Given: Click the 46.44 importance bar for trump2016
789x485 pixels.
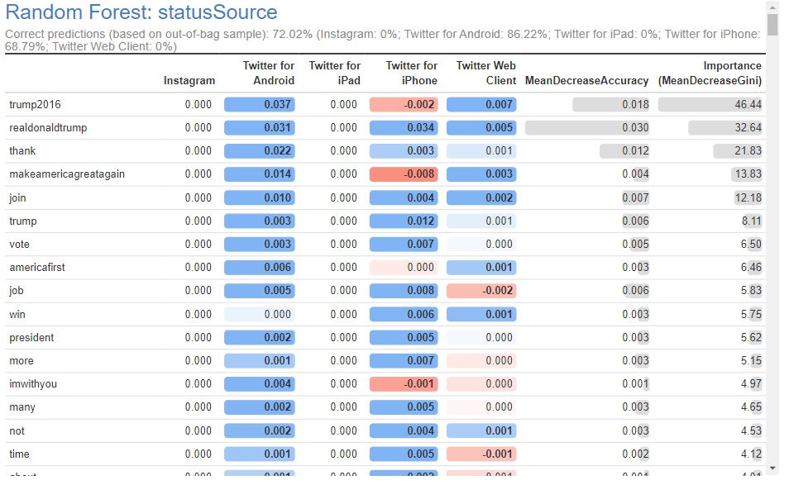Looking at the screenshot, I should [x=710, y=105].
